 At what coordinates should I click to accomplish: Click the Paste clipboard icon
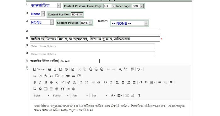coord(91,69)
